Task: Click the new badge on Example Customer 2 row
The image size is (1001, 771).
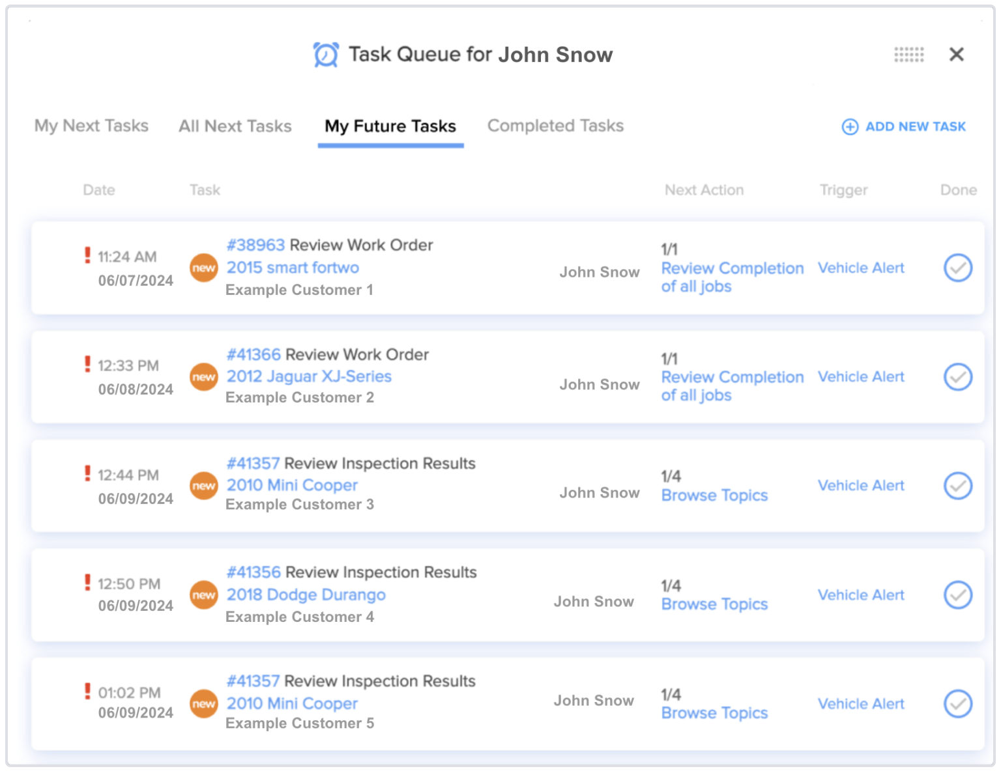Action: click(x=204, y=377)
